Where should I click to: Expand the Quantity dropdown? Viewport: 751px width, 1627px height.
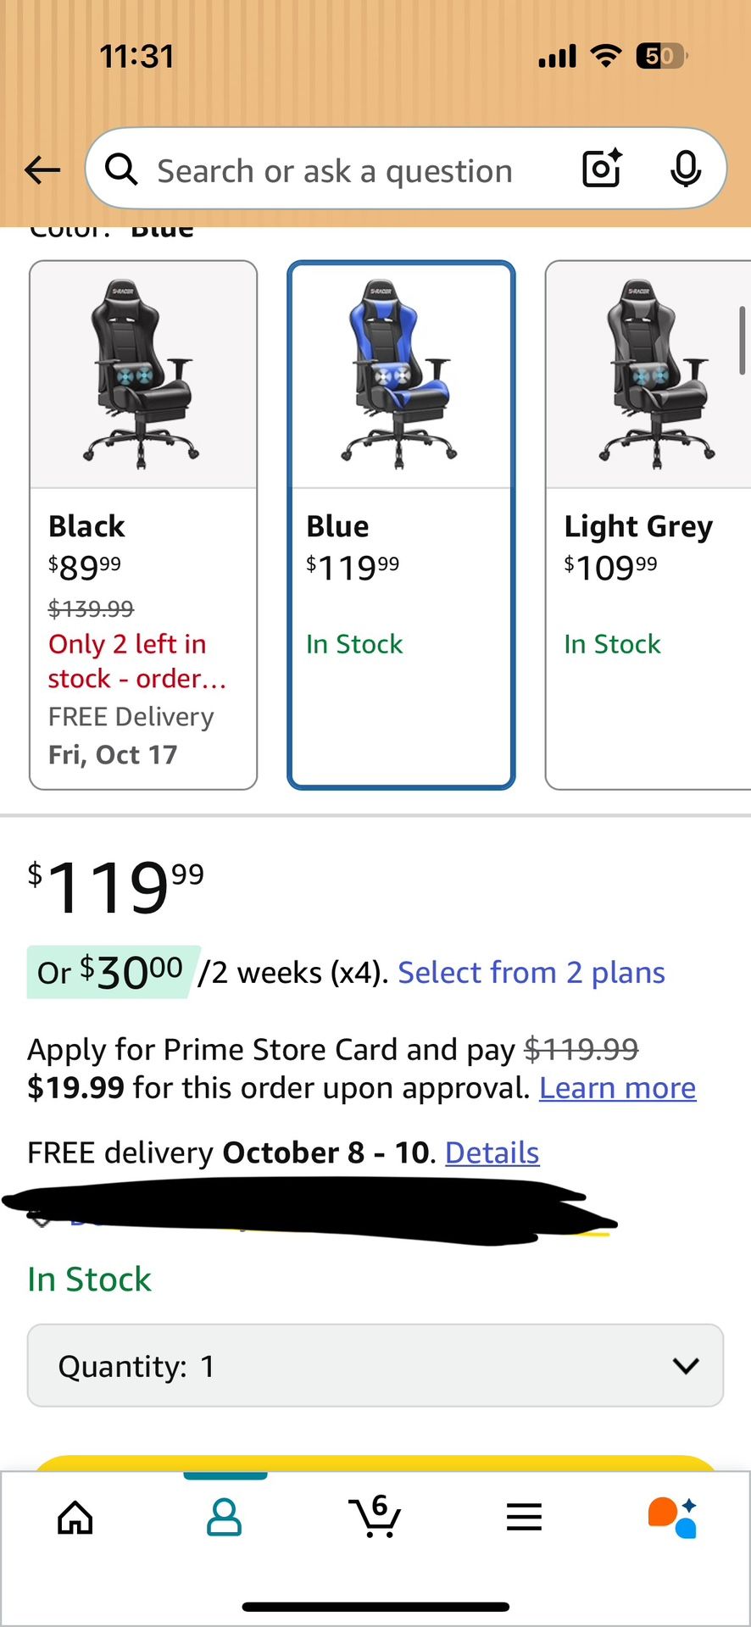click(375, 1365)
